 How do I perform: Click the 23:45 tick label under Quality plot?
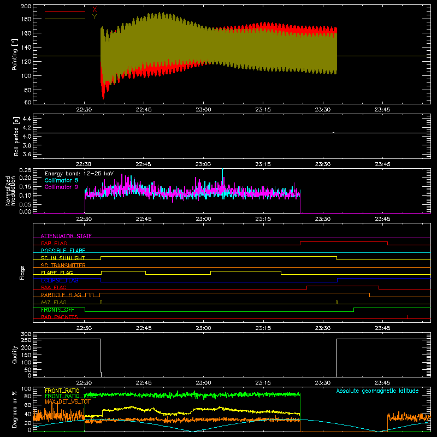[x=382, y=383]
